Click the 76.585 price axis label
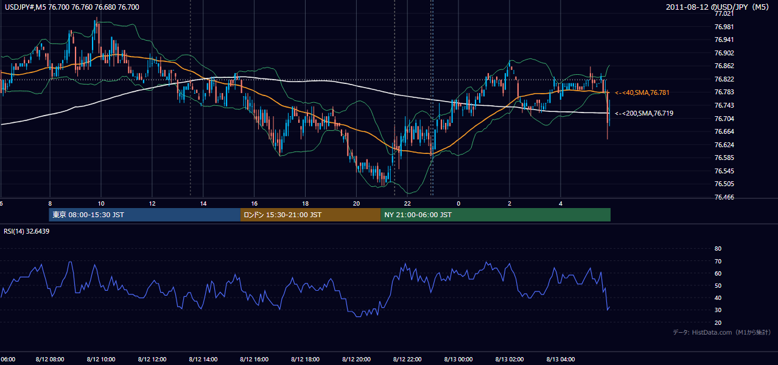 click(x=724, y=158)
